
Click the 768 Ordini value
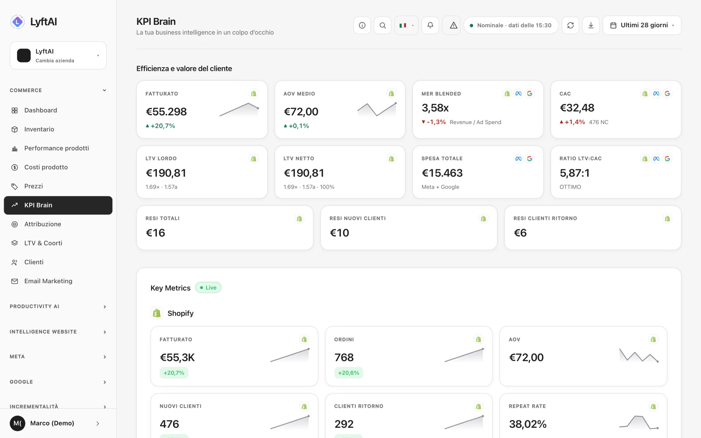[344, 357]
